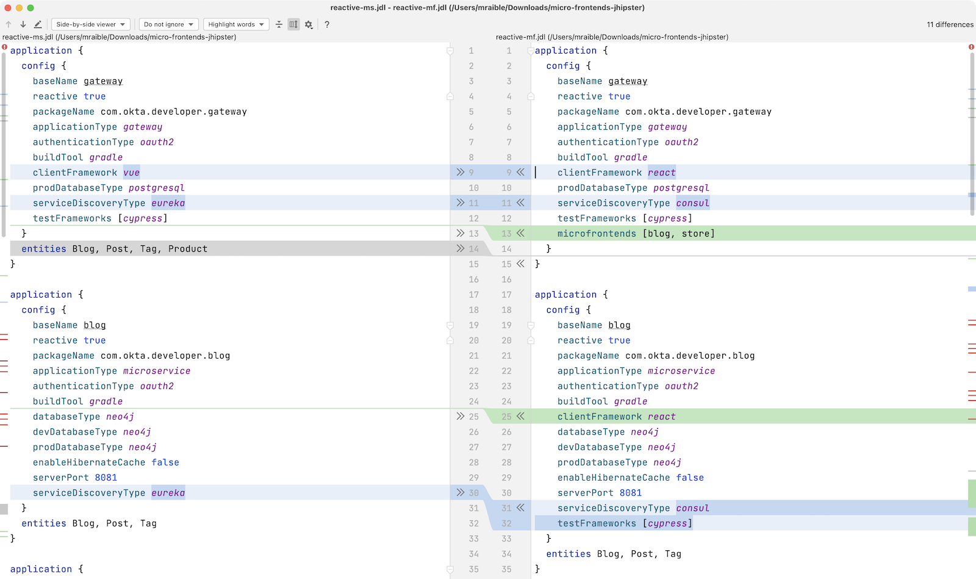Click right pane error indicator icon

971,47
